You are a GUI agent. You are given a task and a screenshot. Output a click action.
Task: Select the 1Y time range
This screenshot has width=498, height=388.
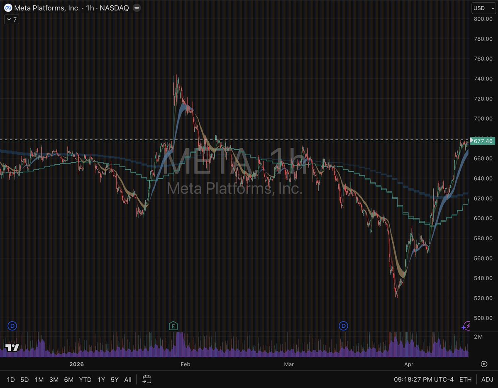101,379
